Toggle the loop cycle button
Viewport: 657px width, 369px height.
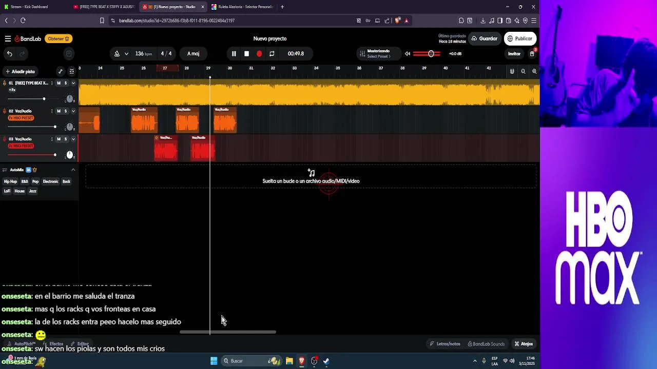click(272, 53)
